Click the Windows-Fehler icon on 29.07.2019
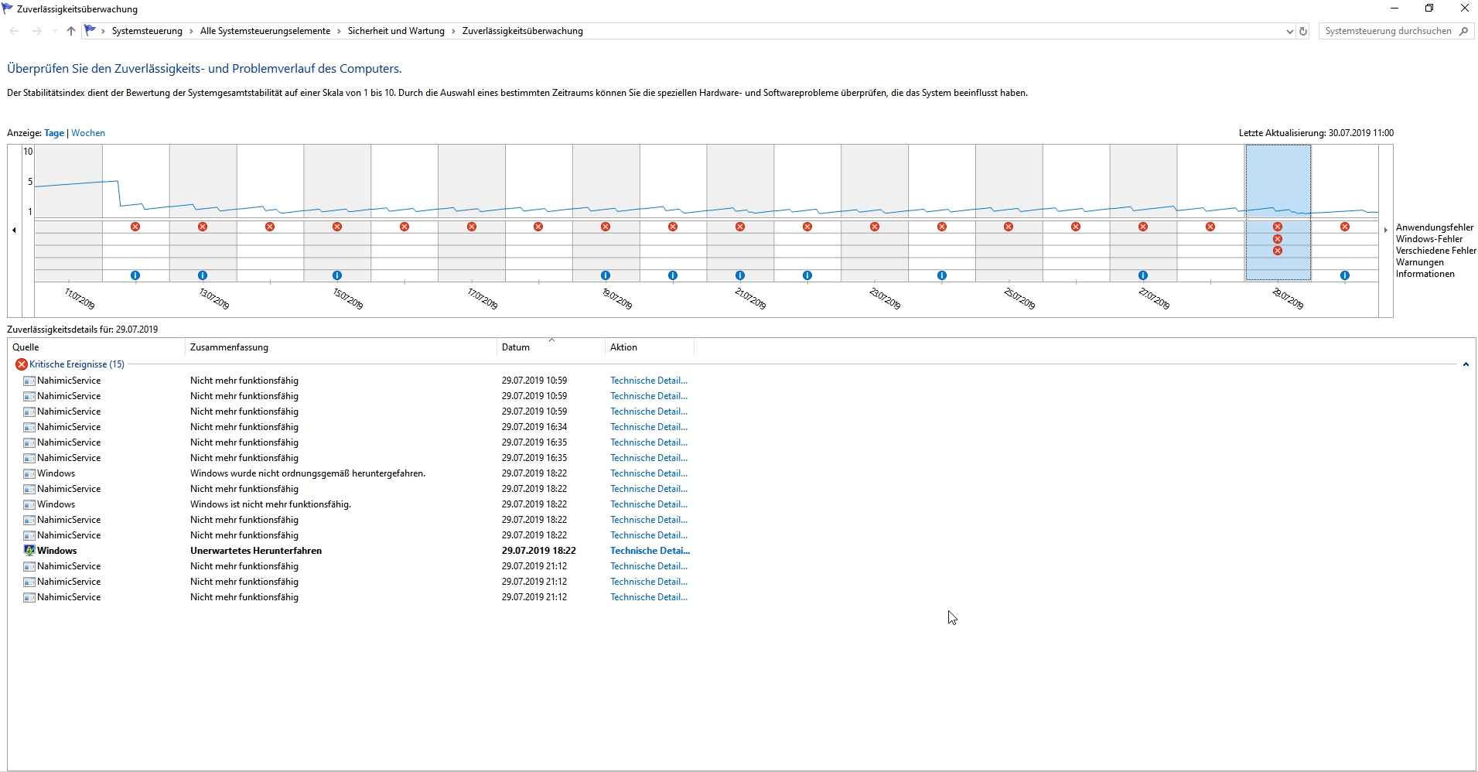The image size is (1478, 772). click(x=1278, y=239)
